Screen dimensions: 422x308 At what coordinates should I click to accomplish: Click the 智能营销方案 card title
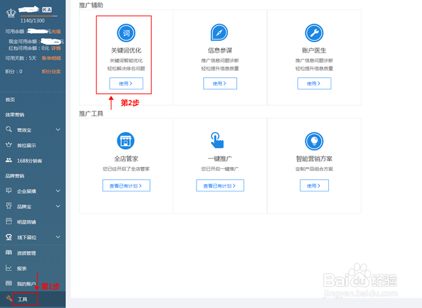pyautogui.click(x=314, y=159)
